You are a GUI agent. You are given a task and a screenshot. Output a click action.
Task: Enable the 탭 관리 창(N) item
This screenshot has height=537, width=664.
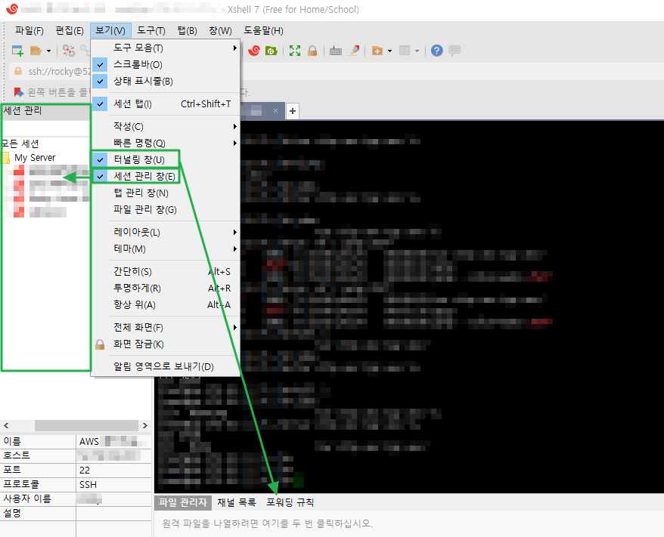click(x=166, y=193)
